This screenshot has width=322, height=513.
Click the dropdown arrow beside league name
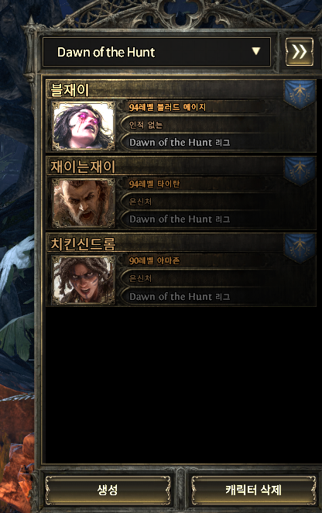(x=256, y=51)
